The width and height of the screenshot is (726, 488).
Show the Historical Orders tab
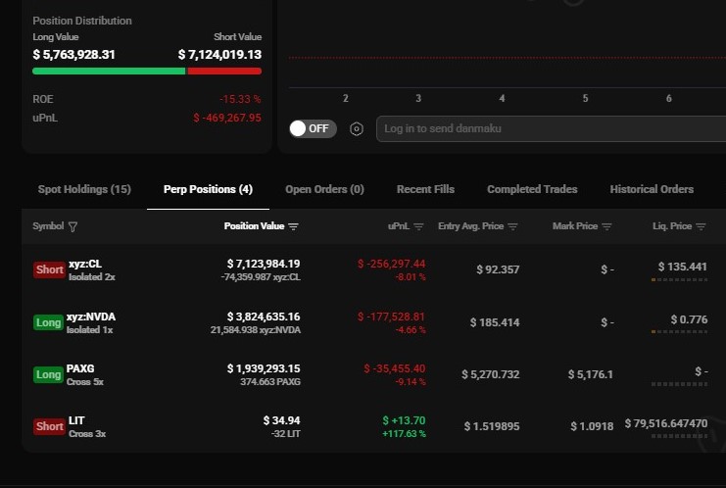tap(652, 189)
